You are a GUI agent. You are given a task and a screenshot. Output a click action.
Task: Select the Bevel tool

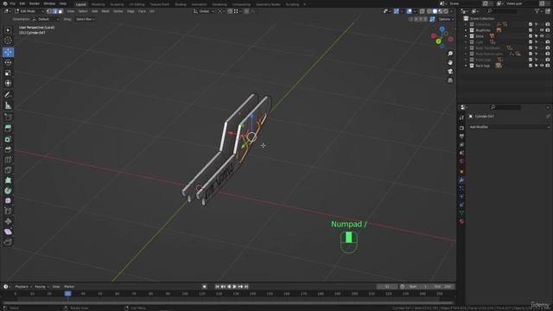tap(8, 149)
